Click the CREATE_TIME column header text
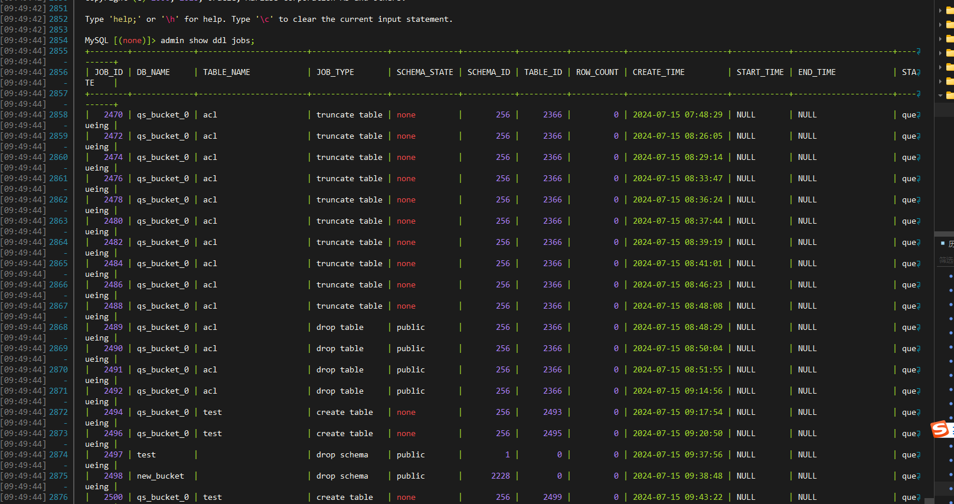Screen dimensions: 954x504 [x=658, y=72]
